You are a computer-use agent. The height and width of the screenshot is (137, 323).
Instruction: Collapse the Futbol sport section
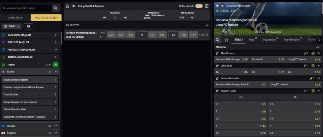tap(56, 65)
